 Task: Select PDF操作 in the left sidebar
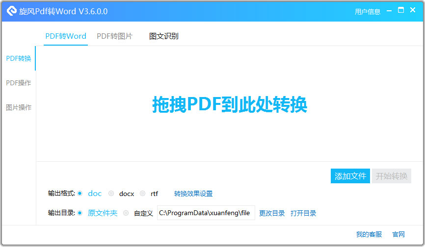coord(19,83)
